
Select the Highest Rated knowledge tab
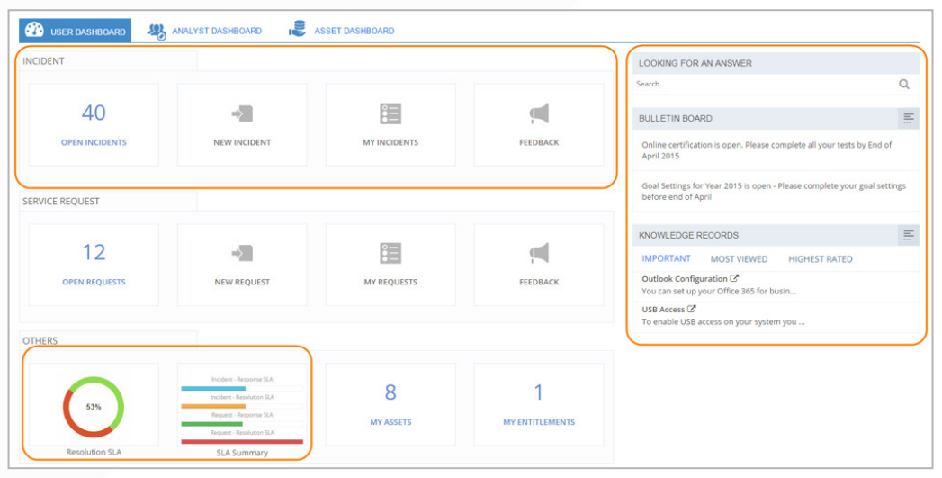820,259
